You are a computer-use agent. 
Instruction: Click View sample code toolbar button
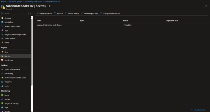click(89, 13)
